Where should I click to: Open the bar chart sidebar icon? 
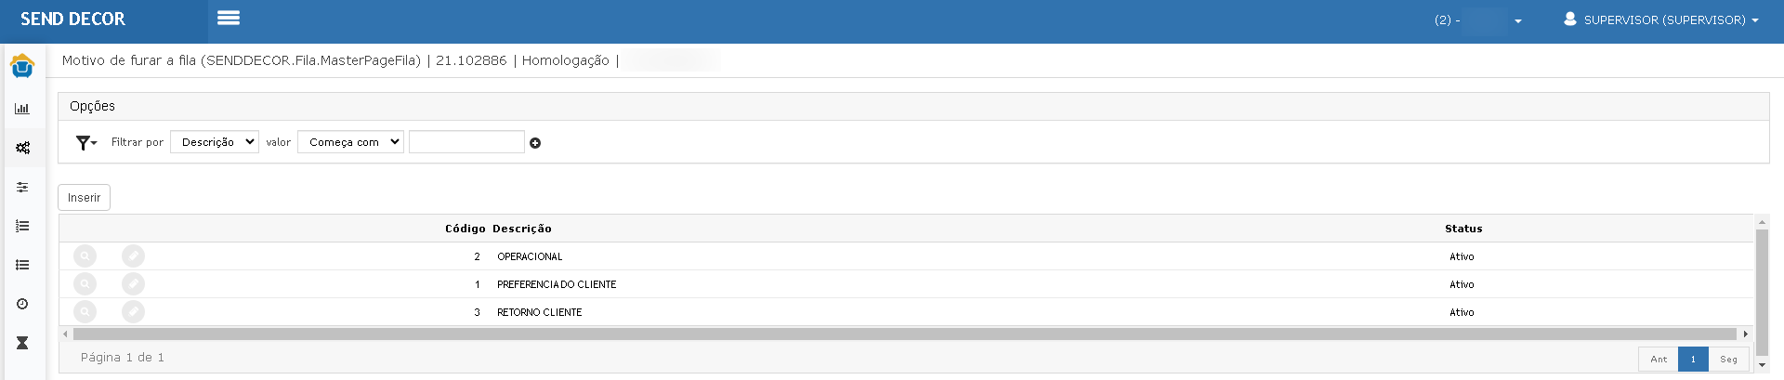click(x=22, y=109)
